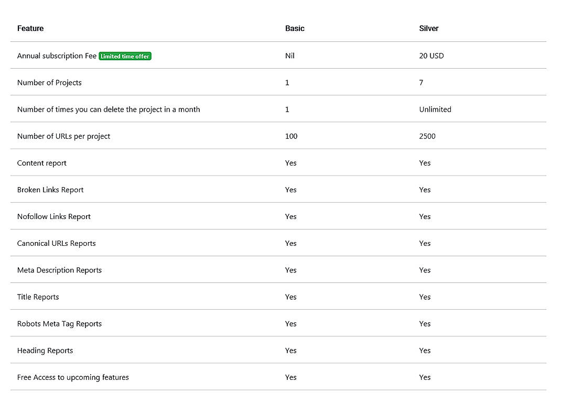The image size is (561, 393).
Task: Select the Canonical URLs Reports label
Action: coord(57,244)
